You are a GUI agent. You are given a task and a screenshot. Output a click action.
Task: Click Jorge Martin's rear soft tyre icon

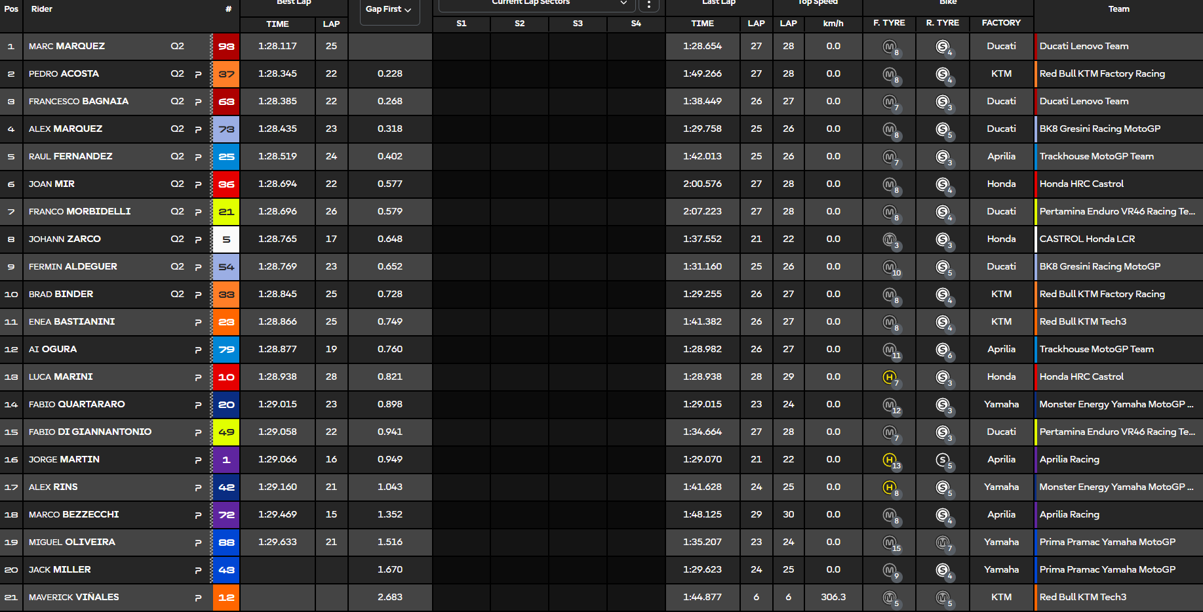943,460
